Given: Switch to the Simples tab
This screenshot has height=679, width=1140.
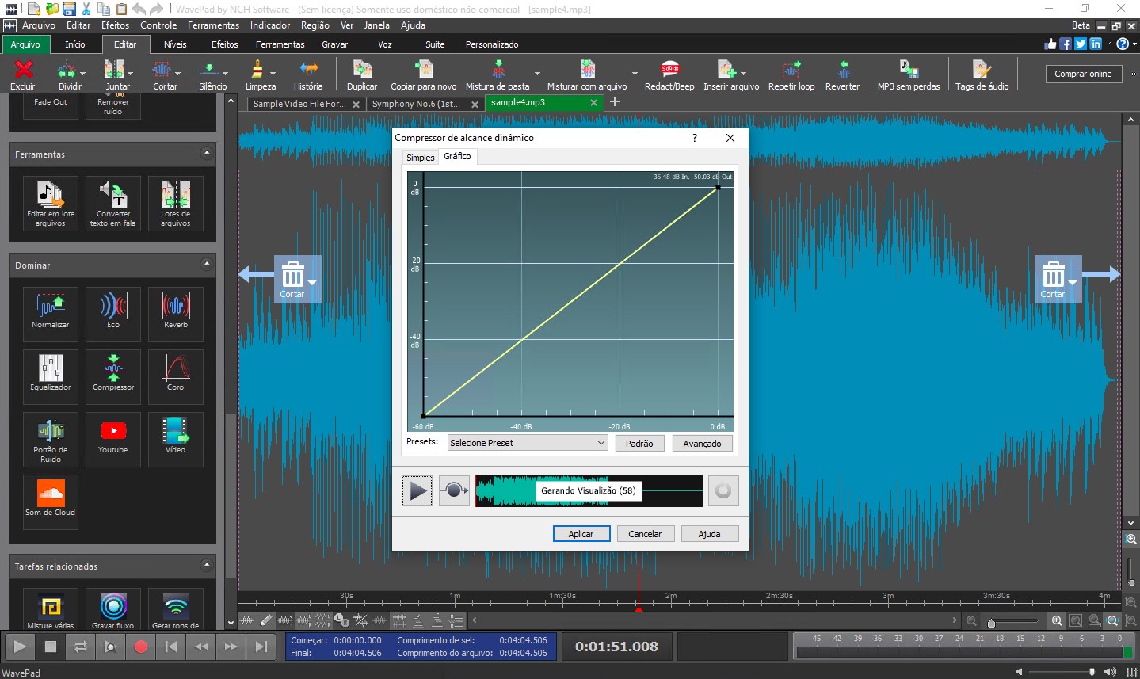Looking at the screenshot, I should coord(419,157).
